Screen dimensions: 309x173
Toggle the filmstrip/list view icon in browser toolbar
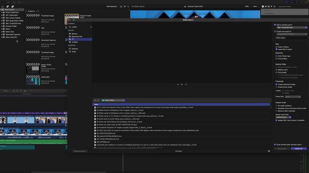[x=125, y=6]
